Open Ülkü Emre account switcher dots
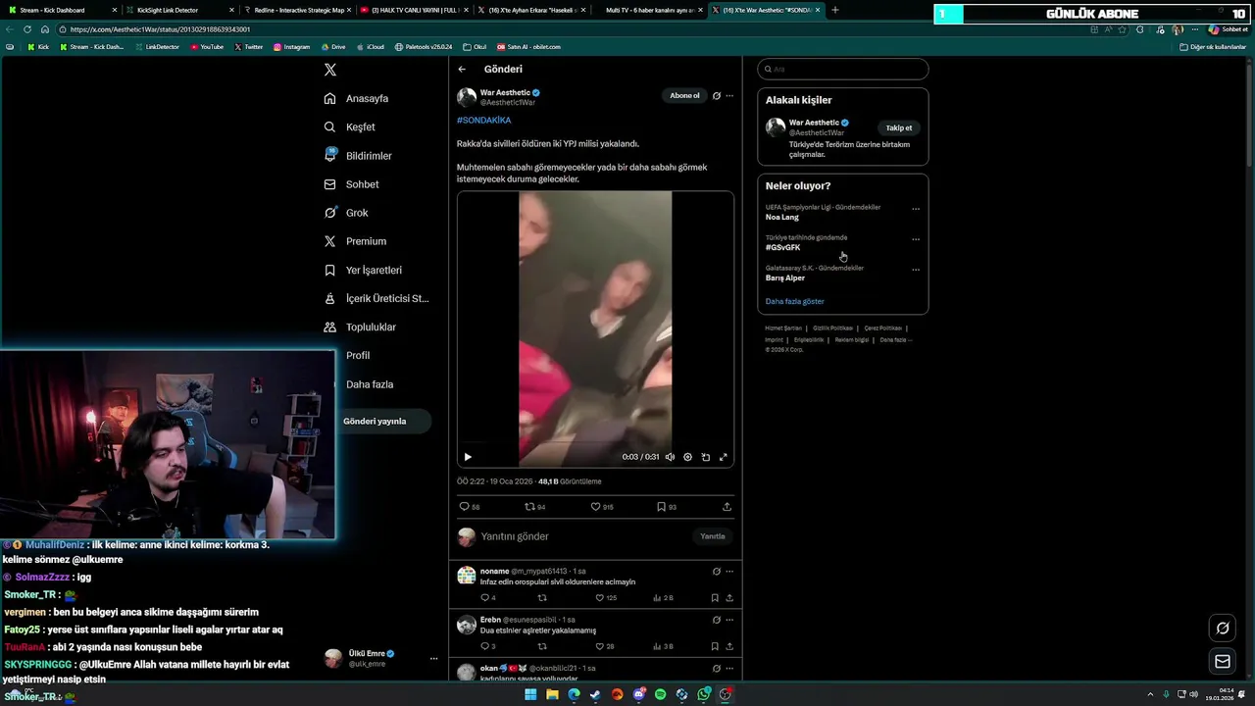The image size is (1255, 706). click(x=433, y=659)
